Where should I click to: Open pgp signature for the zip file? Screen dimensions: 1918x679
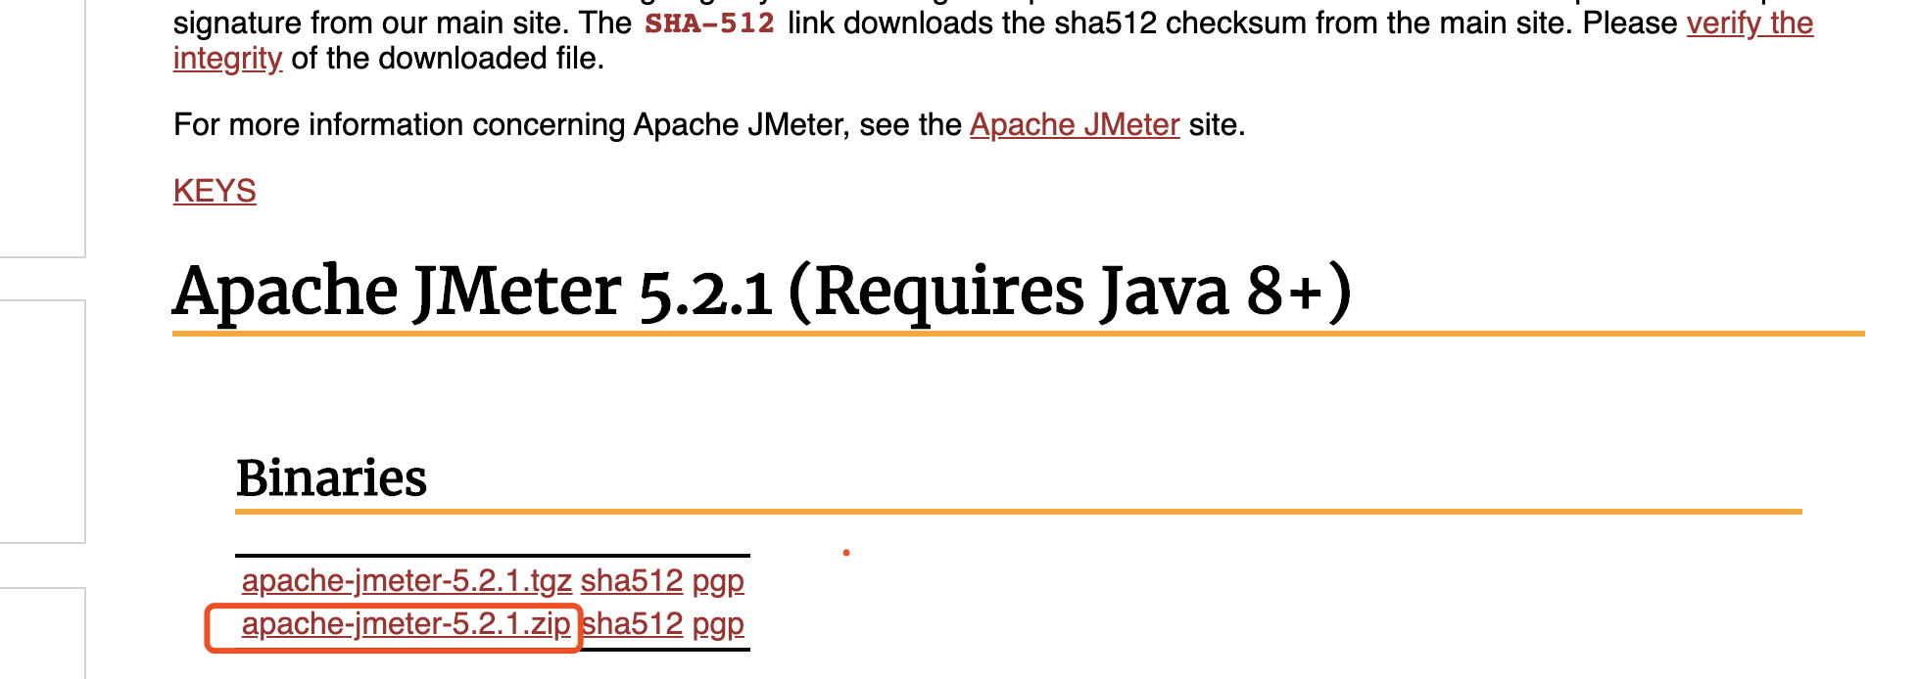click(718, 624)
